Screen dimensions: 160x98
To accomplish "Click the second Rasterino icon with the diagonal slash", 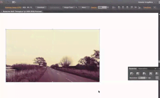I will coord(138,74).
